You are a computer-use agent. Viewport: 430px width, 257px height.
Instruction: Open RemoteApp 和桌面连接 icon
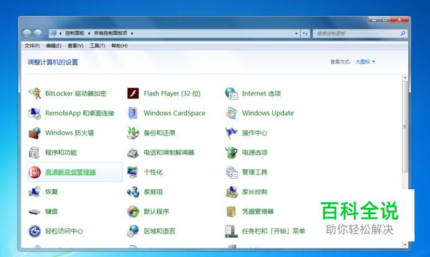[35, 113]
